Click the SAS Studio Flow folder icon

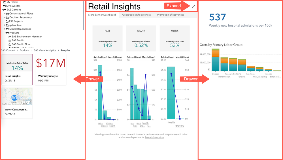click(10, 44)
